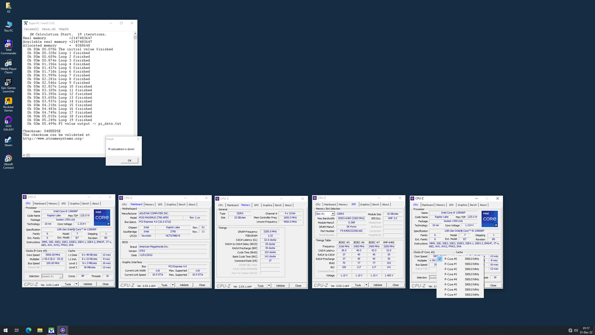Select P-Core #3 in the core clock menu
This screenshot has height=335, width=595.
pos(460,274)
